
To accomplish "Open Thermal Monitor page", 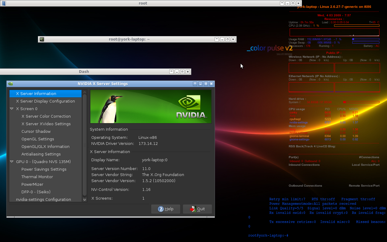I will point(37,177).
